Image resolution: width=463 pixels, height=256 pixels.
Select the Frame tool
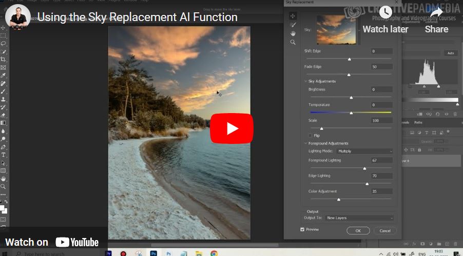3,67
